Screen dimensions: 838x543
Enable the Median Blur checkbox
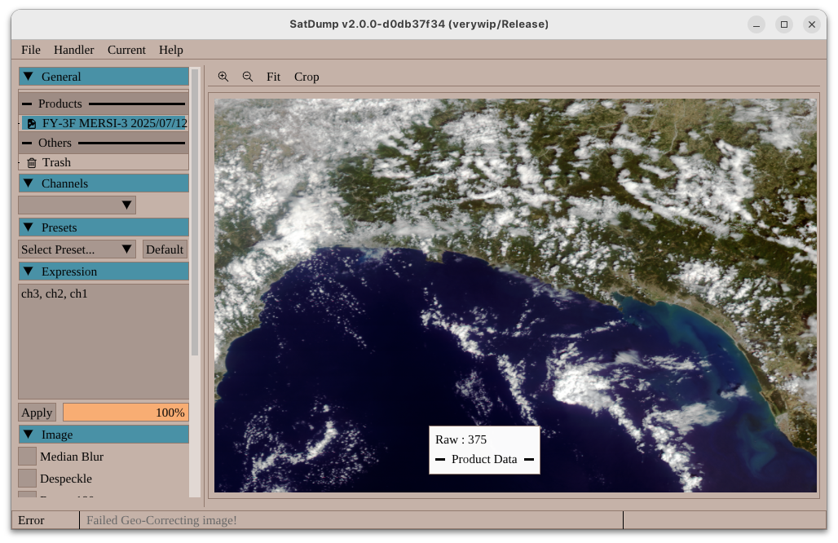click(x=28, y=457)
